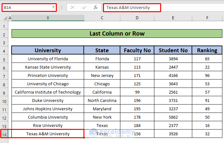The width and height of the screenshot is (224, 143).
Task: Select row 14 header
Action: (4, 134)
